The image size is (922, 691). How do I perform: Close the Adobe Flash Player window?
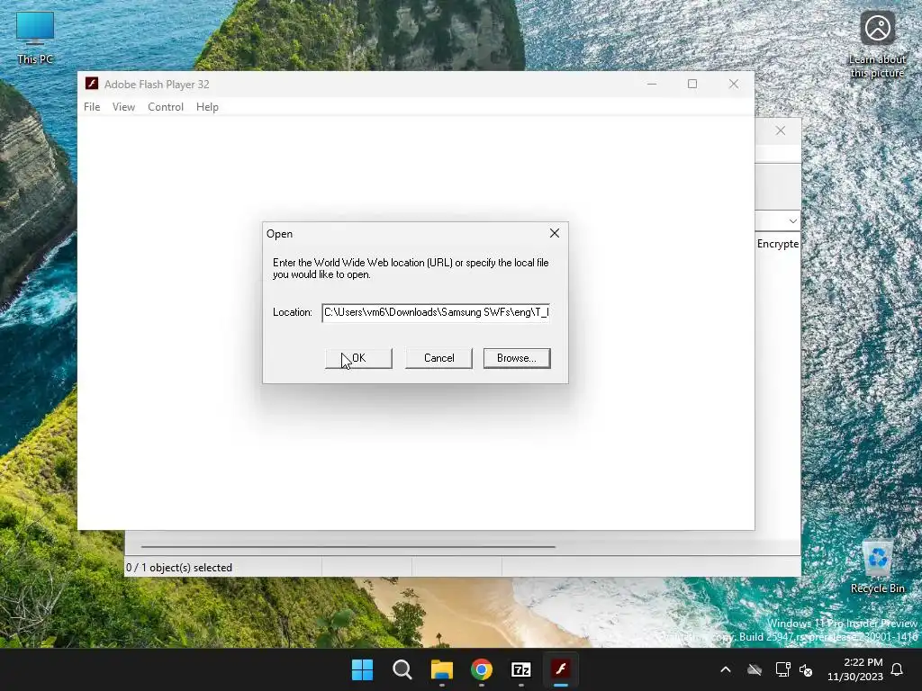pyautogui.click(x=733, y=84)
